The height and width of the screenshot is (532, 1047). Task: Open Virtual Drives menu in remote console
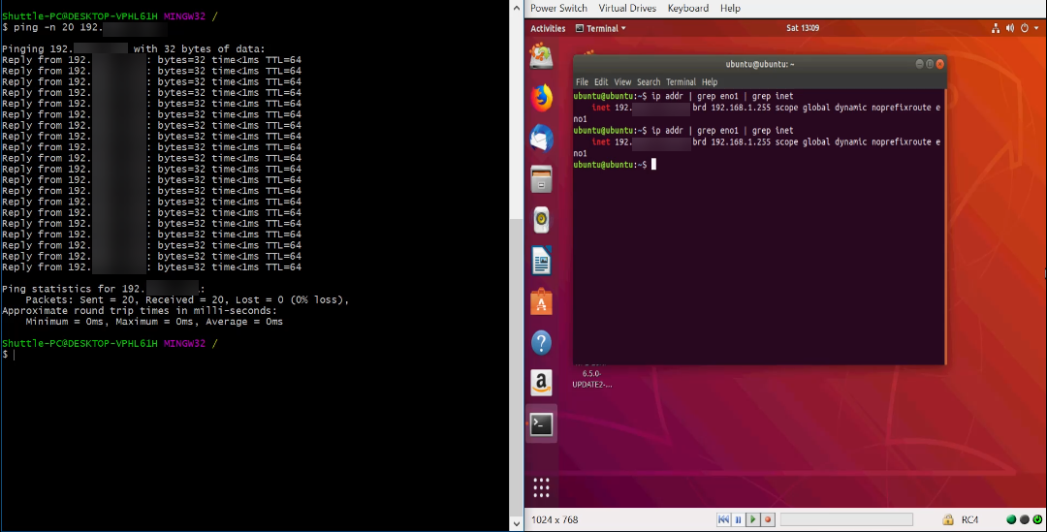coord(627,8)
